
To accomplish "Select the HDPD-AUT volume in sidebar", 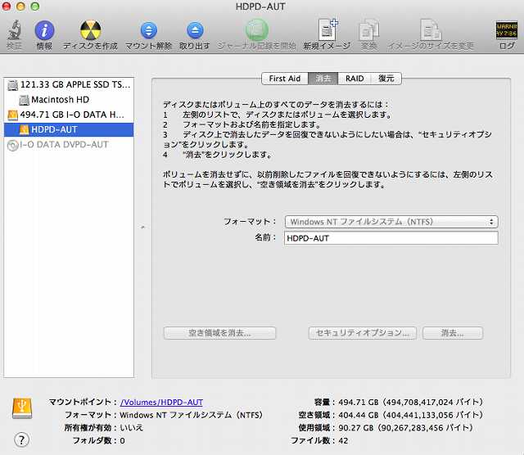I will (x=69, y=129).
